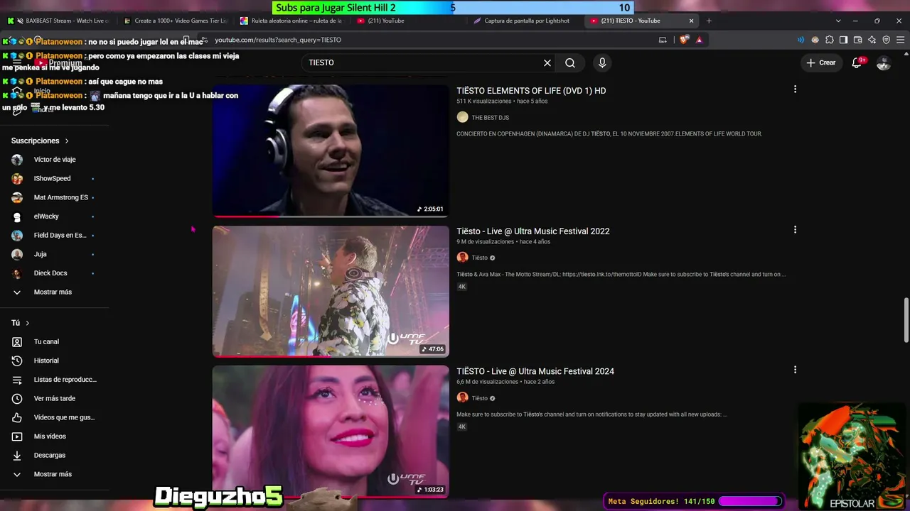Open the account avatar menu
The width and height of the screenshot is (910, 511).
pos(884,62)
